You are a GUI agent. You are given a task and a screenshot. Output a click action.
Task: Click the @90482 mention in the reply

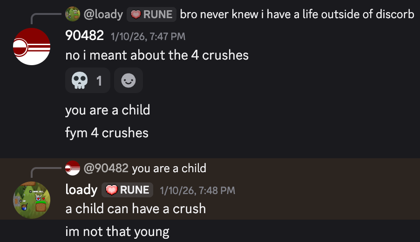(106, 168)
